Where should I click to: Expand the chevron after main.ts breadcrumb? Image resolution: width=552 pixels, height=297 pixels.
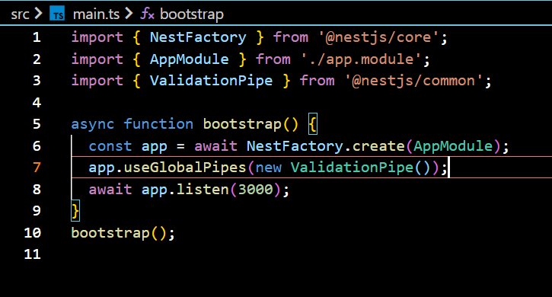click(129, 14)
